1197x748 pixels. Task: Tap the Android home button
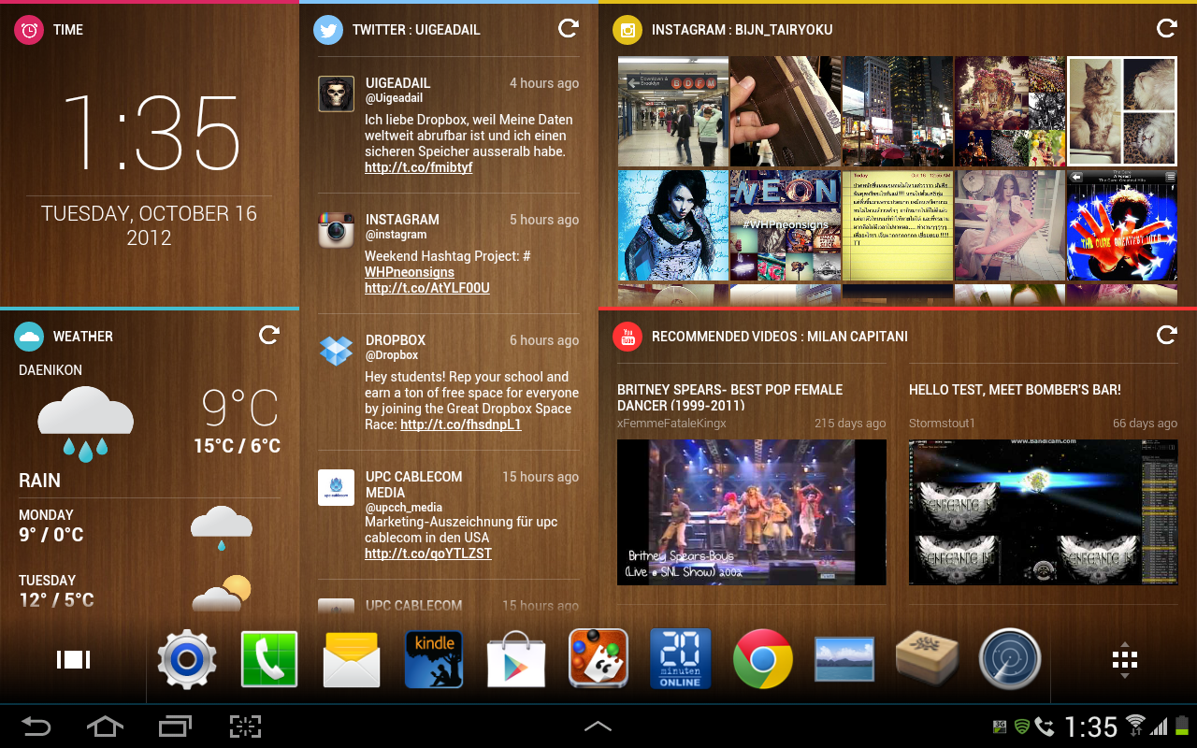tap(105, 726)
